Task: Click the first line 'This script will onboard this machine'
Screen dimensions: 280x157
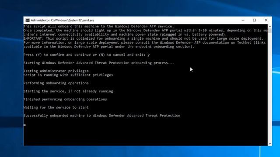Action: click(x=98, y=26)
